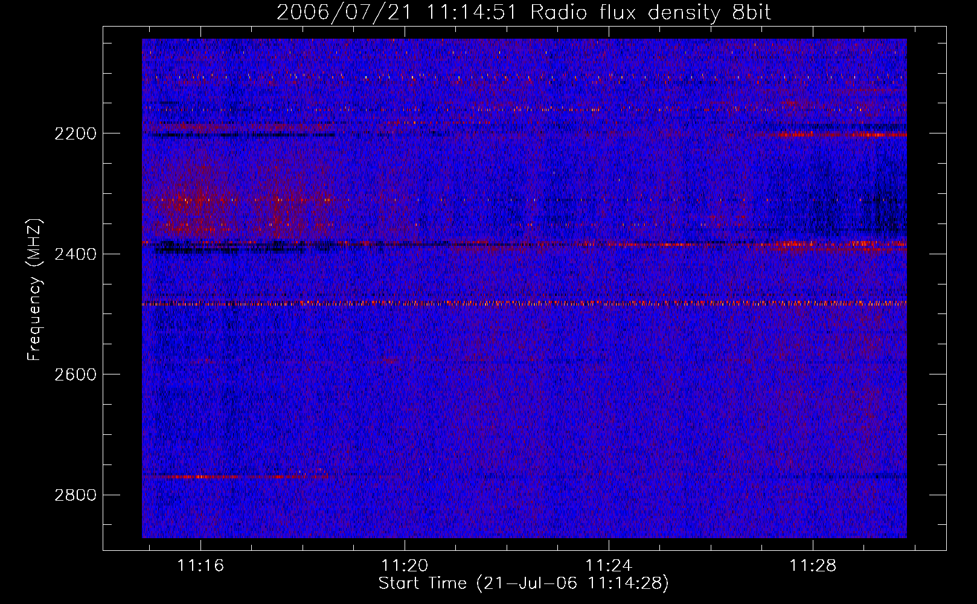Click the 11:24 time axis label
The image size is (977, 604).
[x=609, y=565]
